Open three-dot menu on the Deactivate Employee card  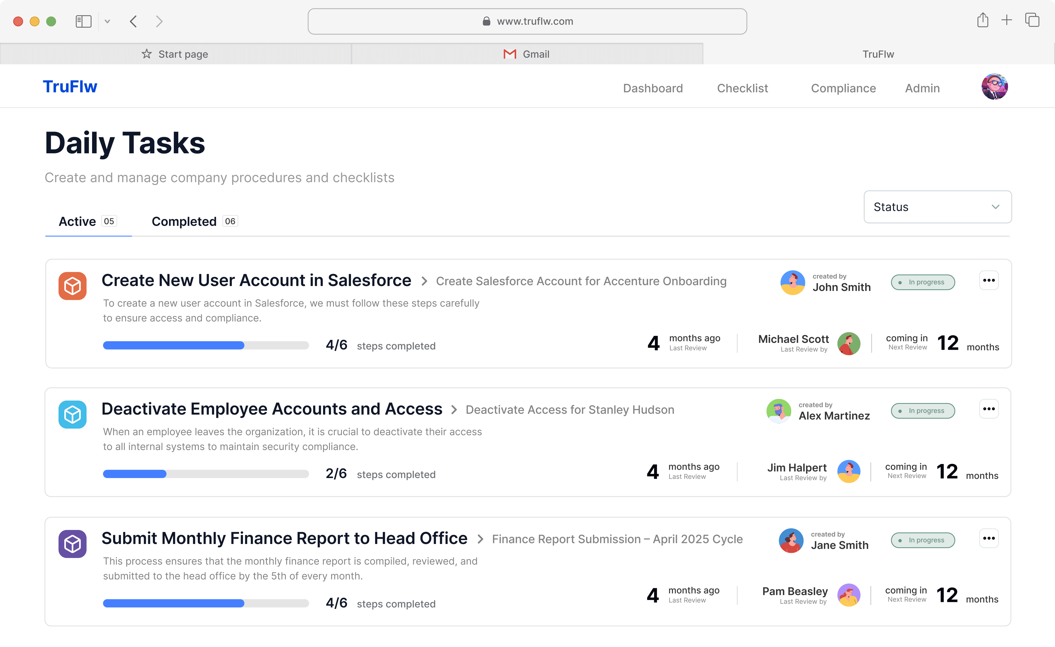989,409
